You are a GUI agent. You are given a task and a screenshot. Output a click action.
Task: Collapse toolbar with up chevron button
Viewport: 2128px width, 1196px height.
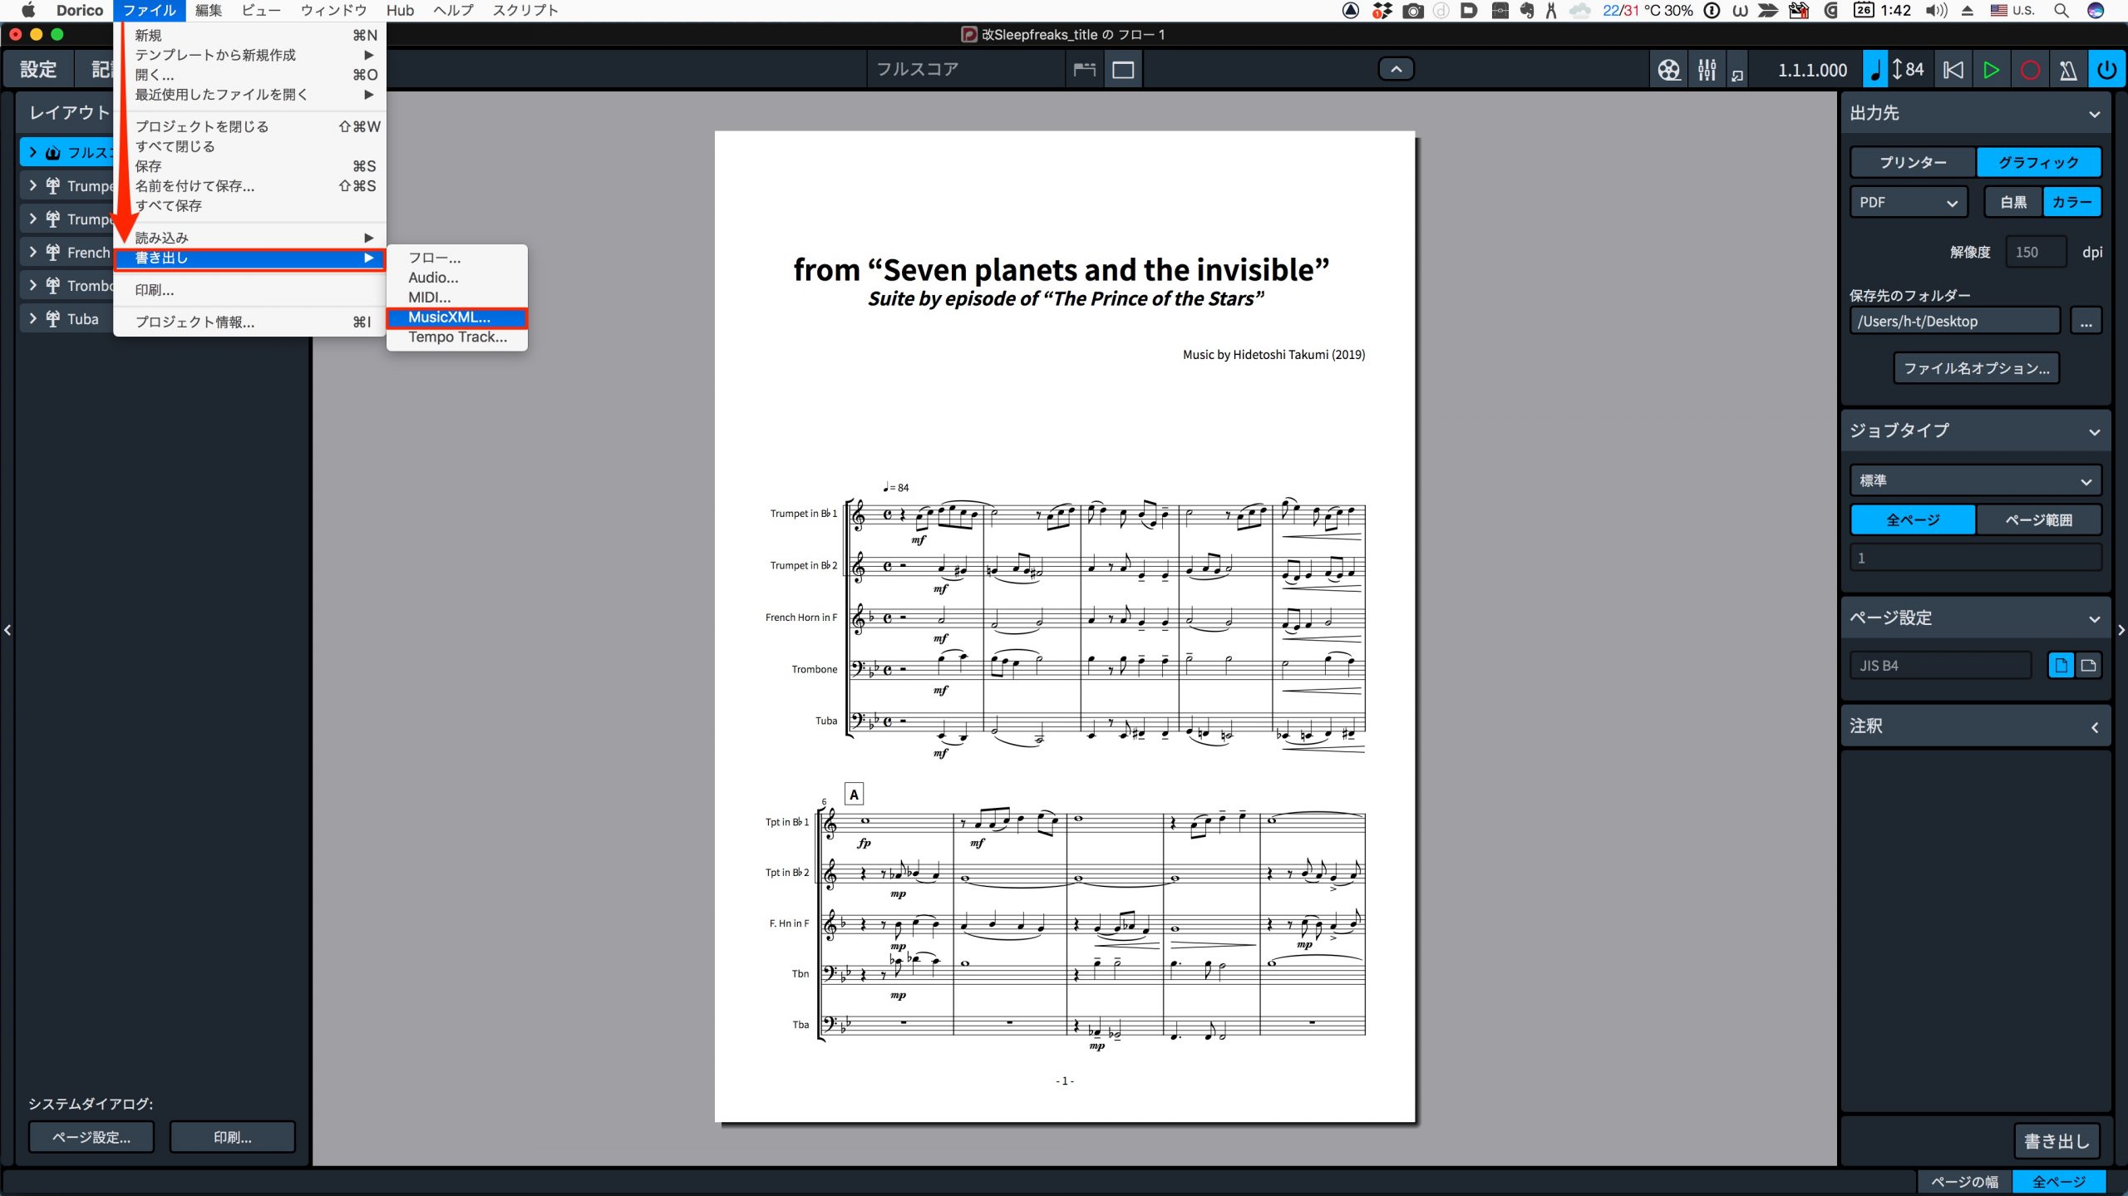click(1396, 69)
